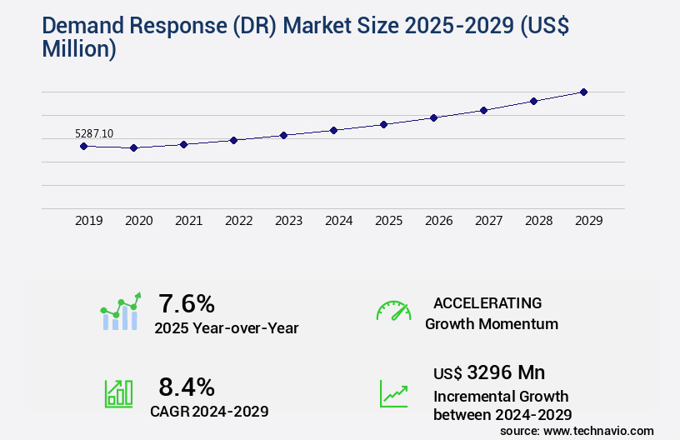Click the 2022 x-axis year label
The image size is (680, 440).
(238, 221)
